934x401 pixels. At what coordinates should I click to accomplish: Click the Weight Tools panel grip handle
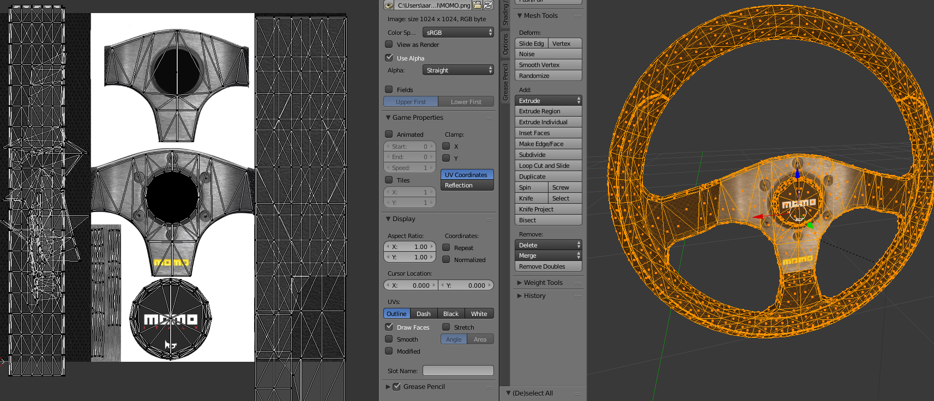click(577, 283)
